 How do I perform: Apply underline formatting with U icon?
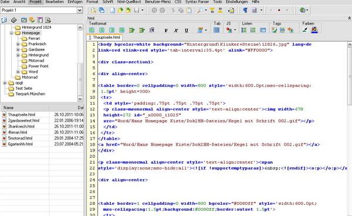pos(187,31)
